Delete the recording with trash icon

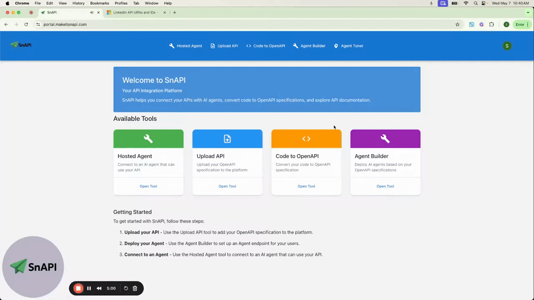click(135, 289)
